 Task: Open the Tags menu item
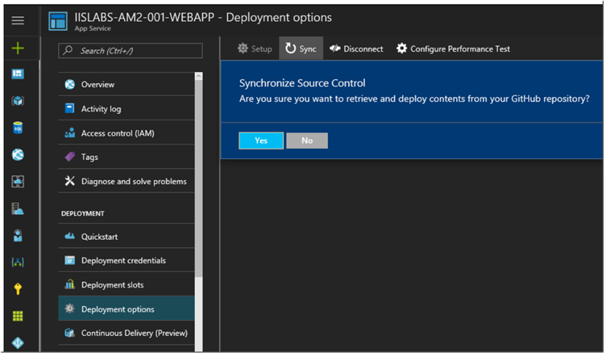[x=126, y=157]
